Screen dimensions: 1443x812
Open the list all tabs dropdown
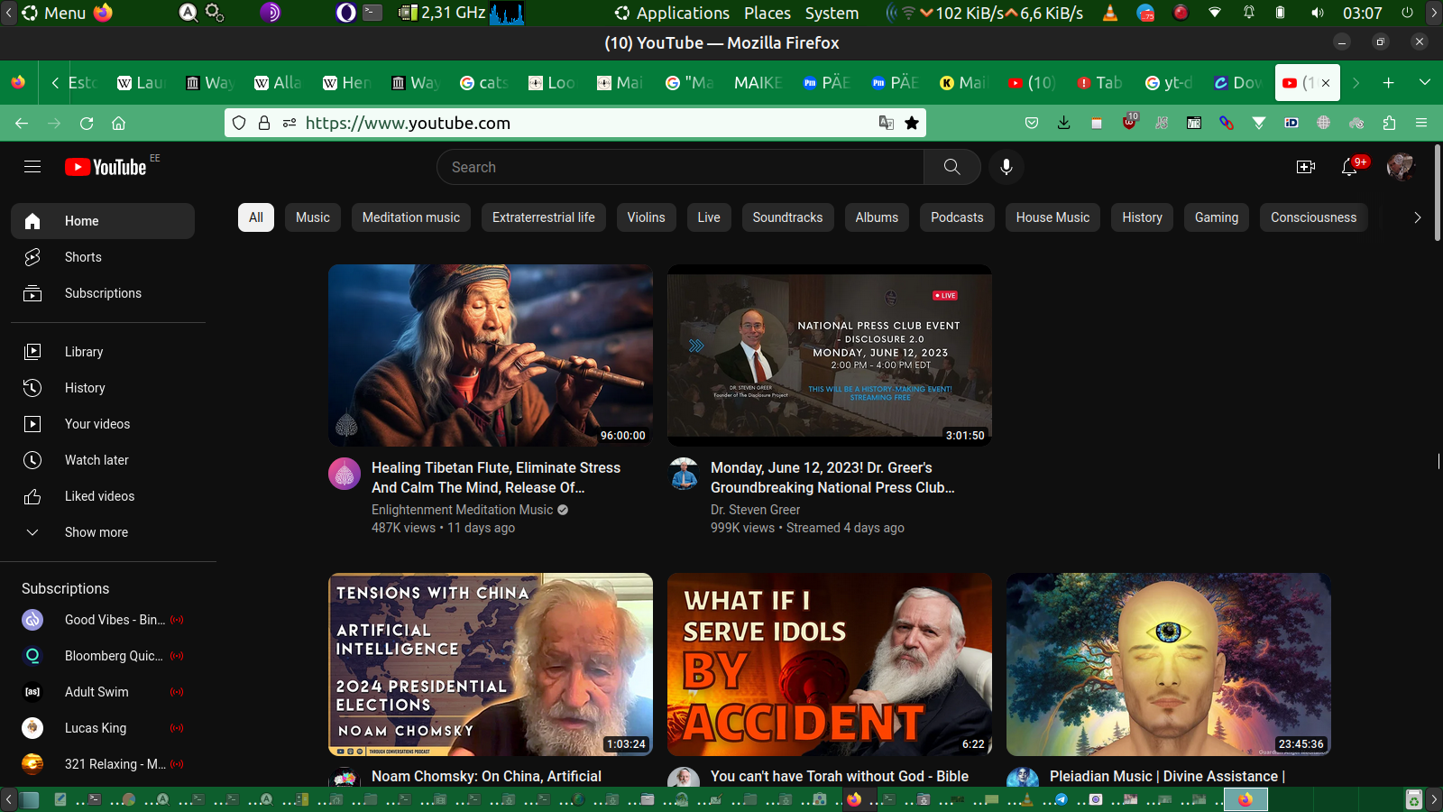1425,82
